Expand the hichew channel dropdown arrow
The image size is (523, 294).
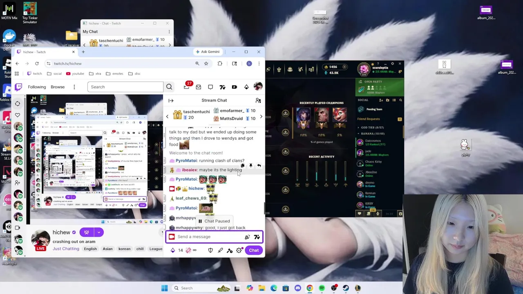[99, 232]
